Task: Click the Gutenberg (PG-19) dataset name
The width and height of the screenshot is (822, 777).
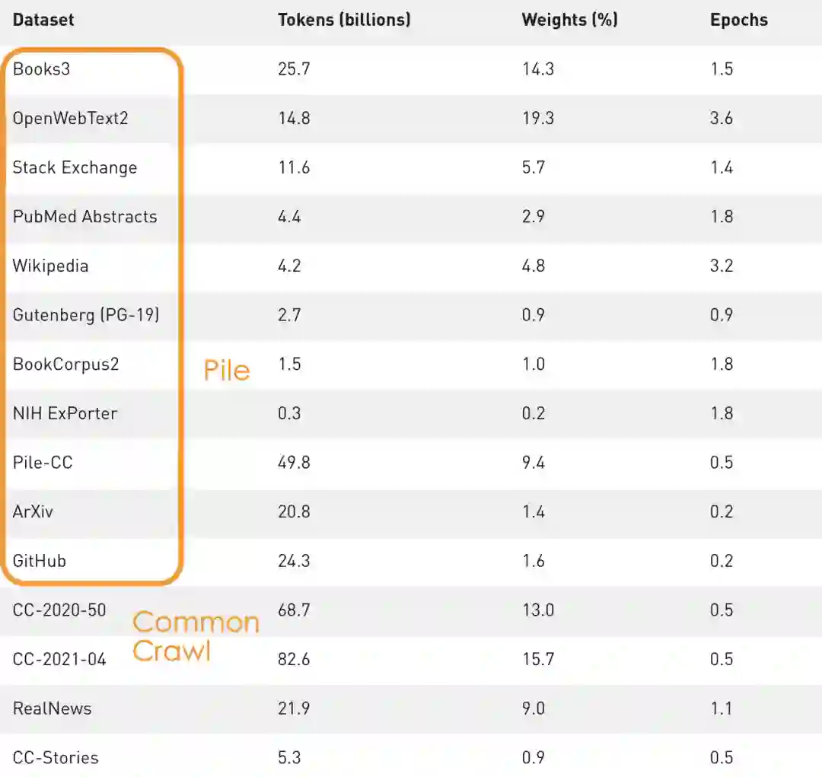Action: point(86,315)
